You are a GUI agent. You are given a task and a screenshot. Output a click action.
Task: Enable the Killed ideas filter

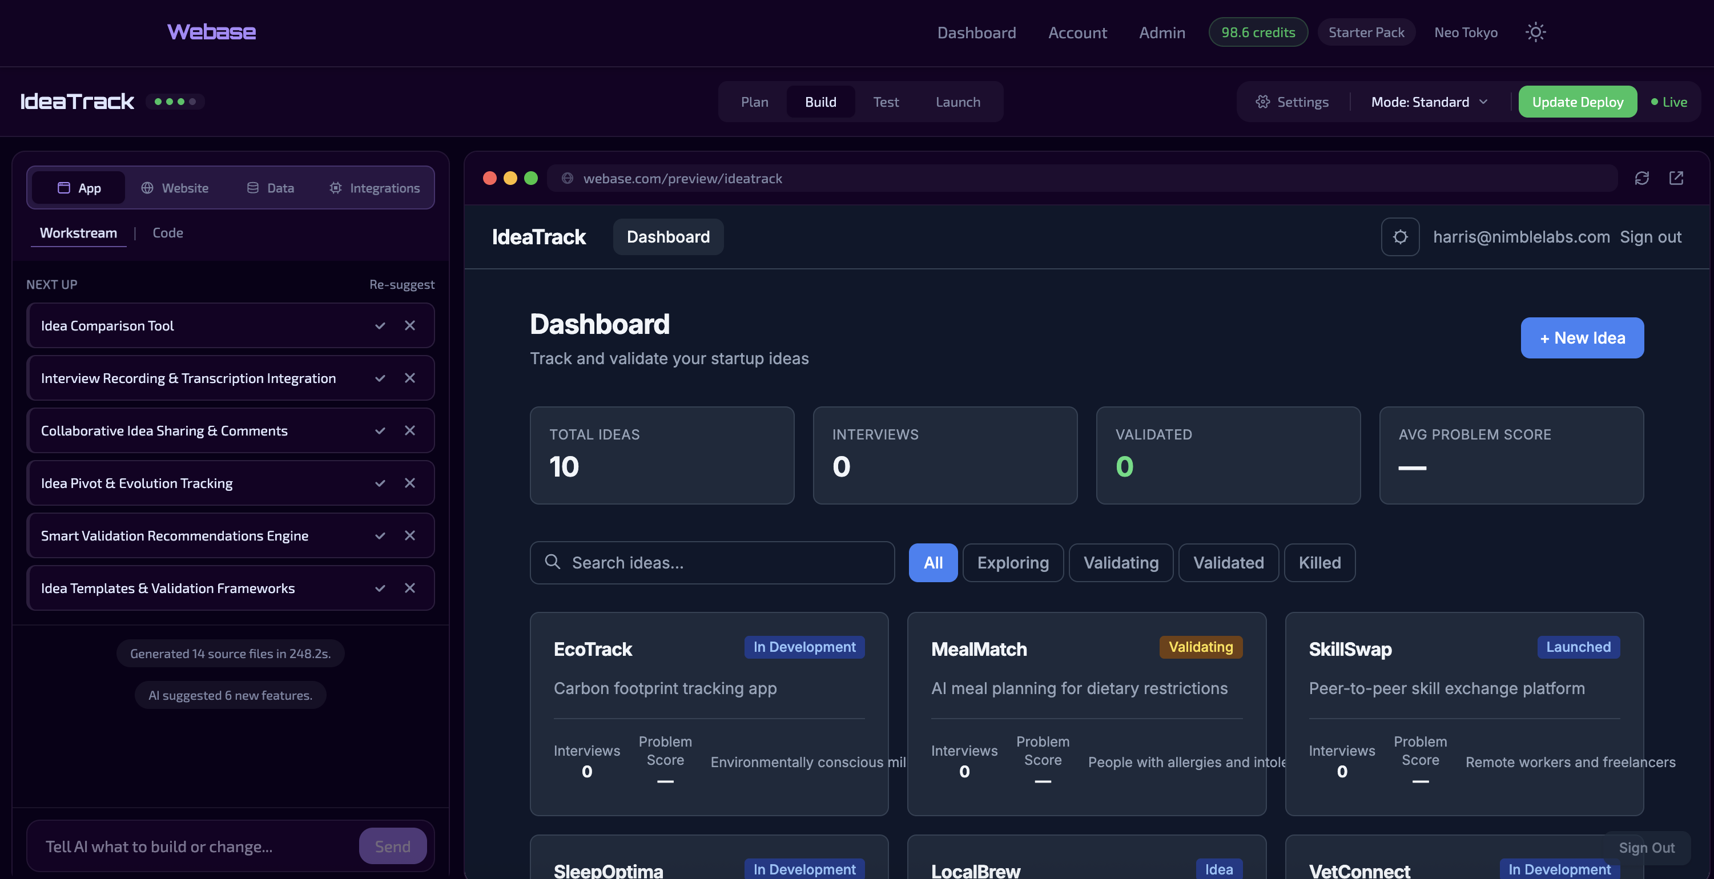[1319, 562]
